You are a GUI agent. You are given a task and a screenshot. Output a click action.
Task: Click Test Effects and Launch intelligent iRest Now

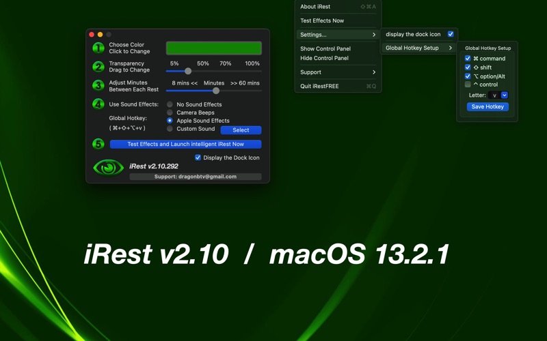coord(185,144)
